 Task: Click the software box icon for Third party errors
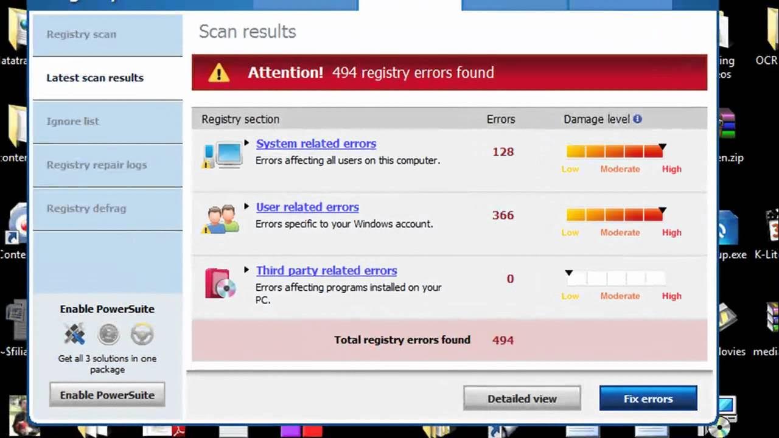pyautogui.click(x=220, y=283)
